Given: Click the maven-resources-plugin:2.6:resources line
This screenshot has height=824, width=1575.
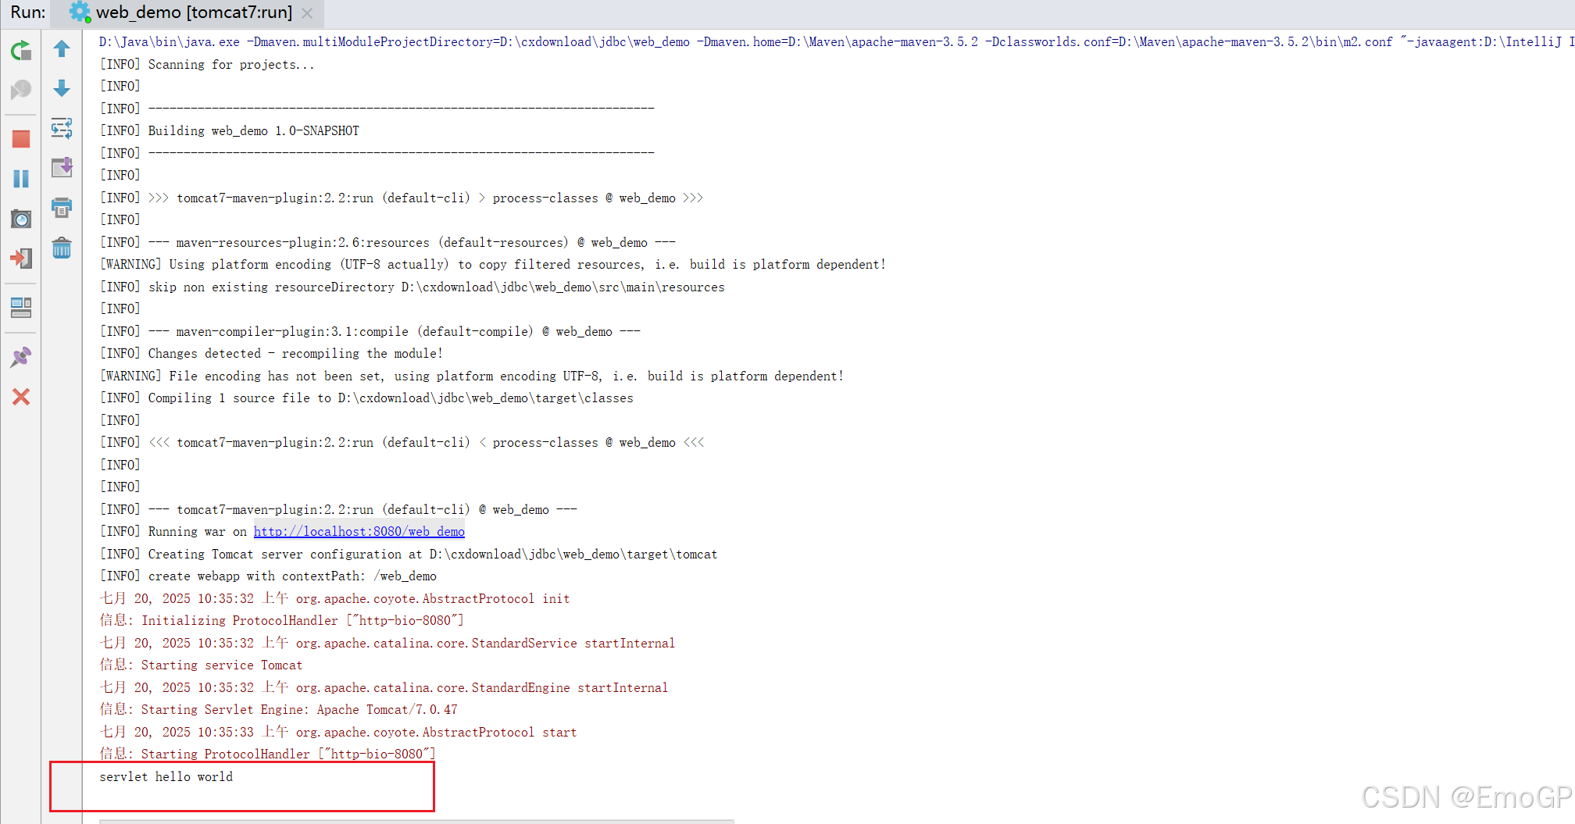Looking at the screenshot, I should click(387, 243).
